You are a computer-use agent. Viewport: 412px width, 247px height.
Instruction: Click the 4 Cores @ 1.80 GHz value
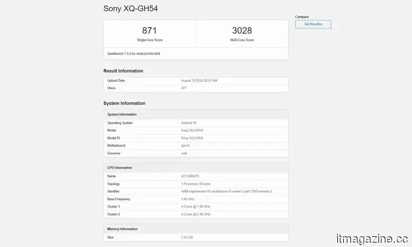pos(196,206)
